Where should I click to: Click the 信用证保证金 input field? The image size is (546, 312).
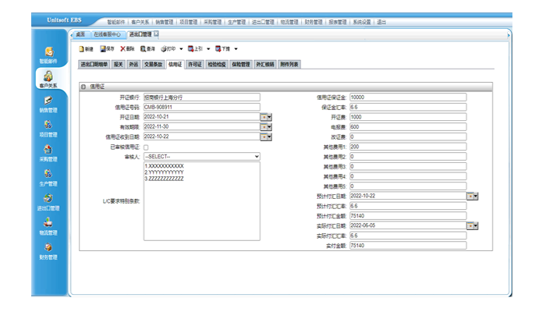407,97
